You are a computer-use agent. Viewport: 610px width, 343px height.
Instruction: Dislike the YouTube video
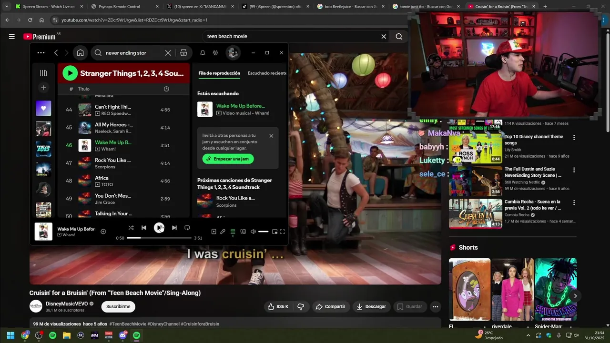pyautogui.click(x=301, y=306)
